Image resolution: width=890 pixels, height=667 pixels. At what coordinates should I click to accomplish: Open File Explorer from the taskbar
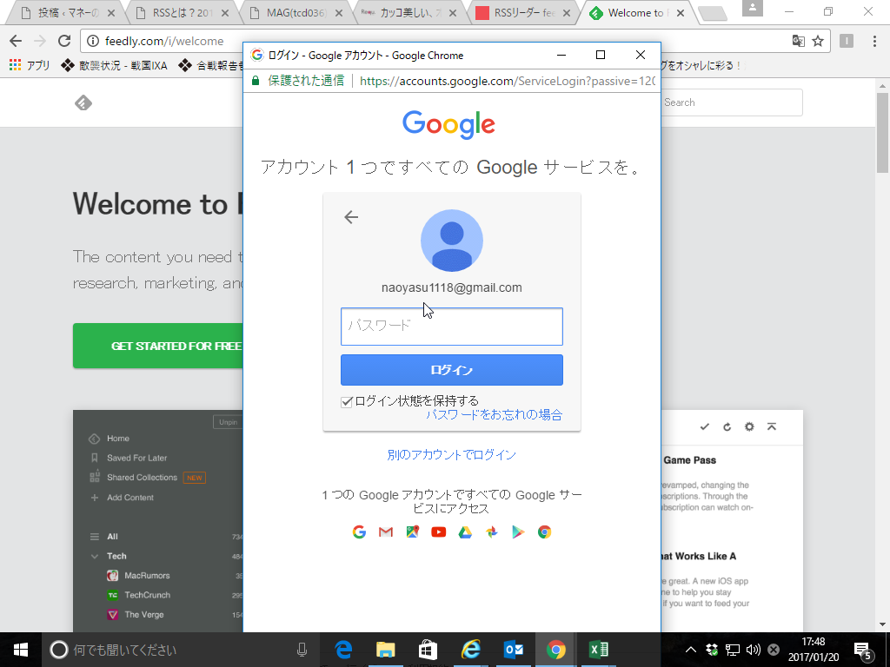(x=385, y=650)
